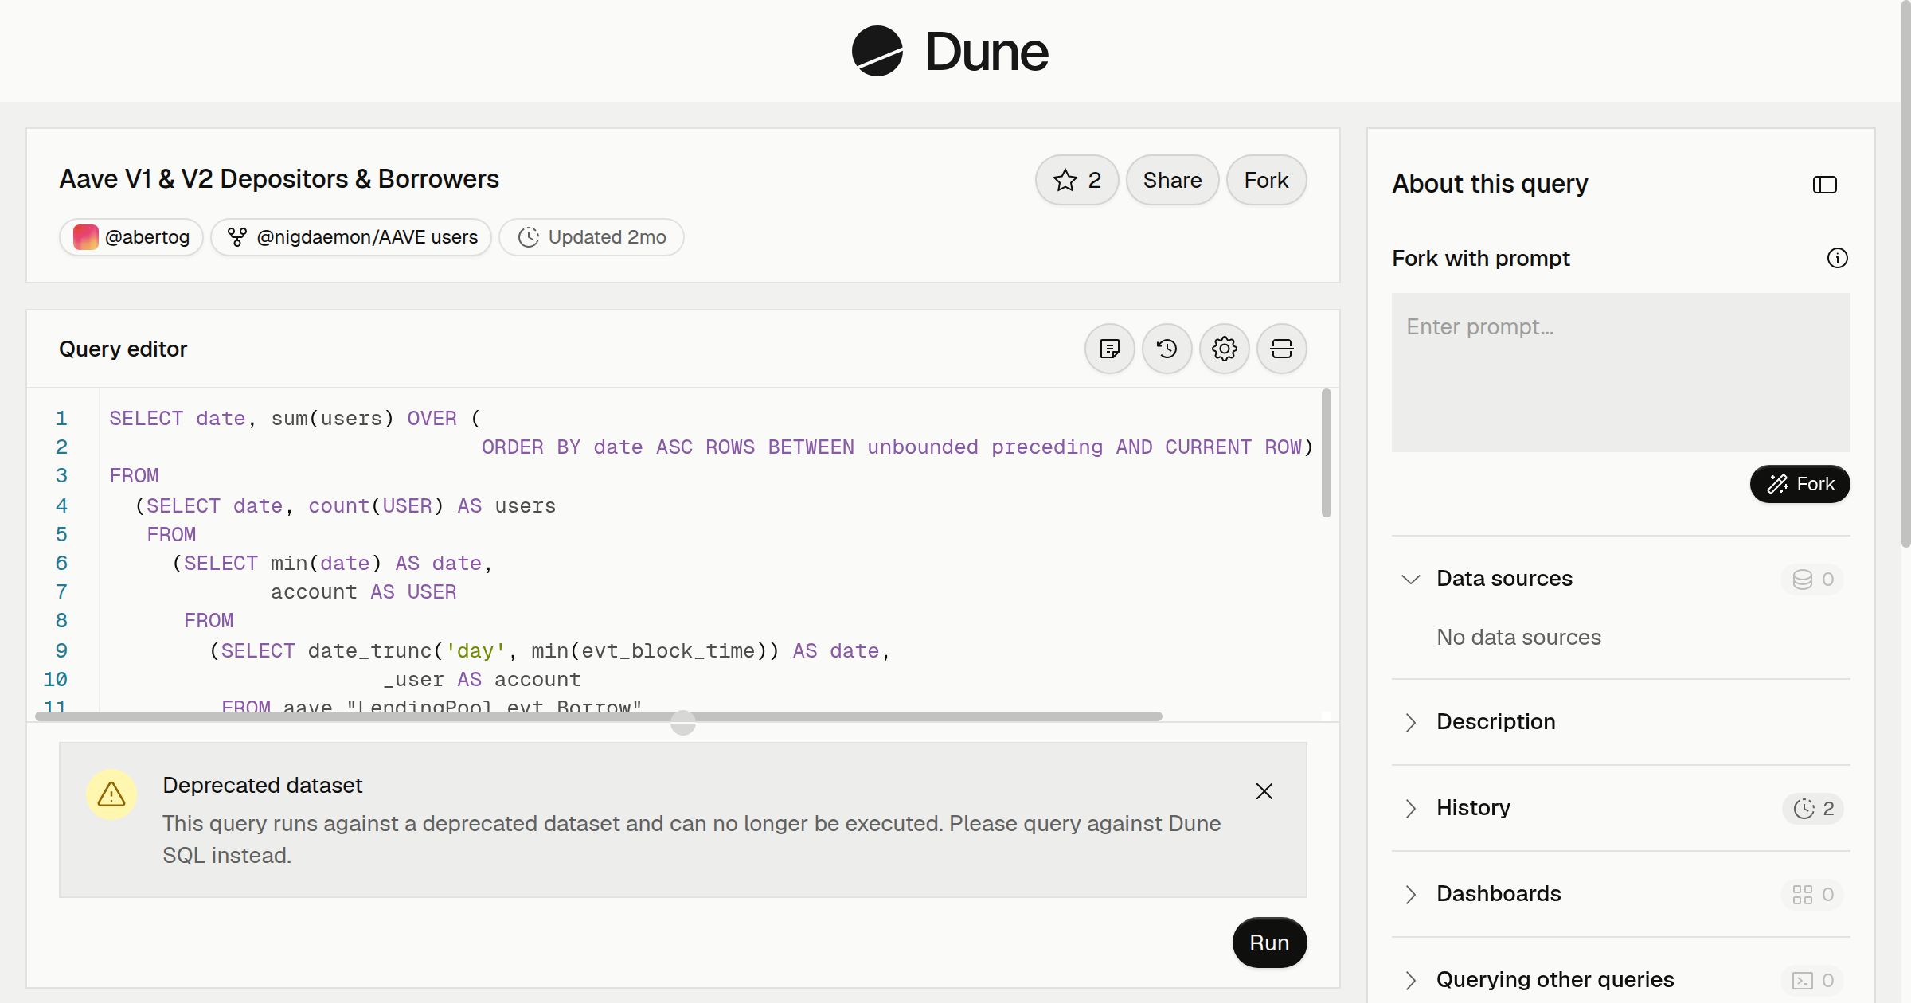This screenshot has width=1911, height=1003.
Task: Click the Dashboards count badge
Action: click(1812, 894)
